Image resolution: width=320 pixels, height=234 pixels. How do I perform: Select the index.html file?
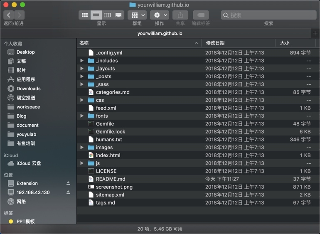click(x=108, y=155)
